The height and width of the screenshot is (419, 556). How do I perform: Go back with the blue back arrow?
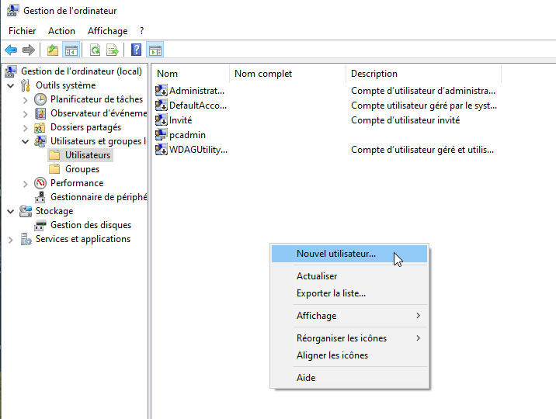[11, 50]
